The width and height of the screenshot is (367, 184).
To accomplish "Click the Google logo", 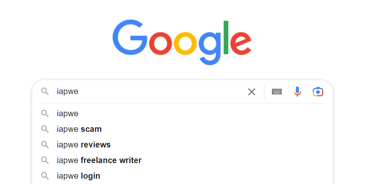I will tap(182, 42).
